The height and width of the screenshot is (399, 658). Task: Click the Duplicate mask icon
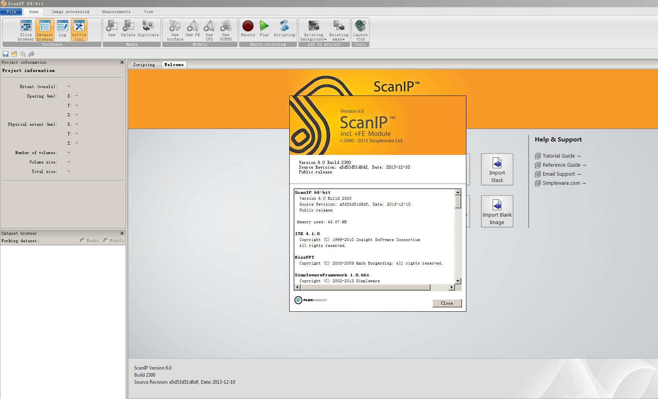tap(148, 29)
